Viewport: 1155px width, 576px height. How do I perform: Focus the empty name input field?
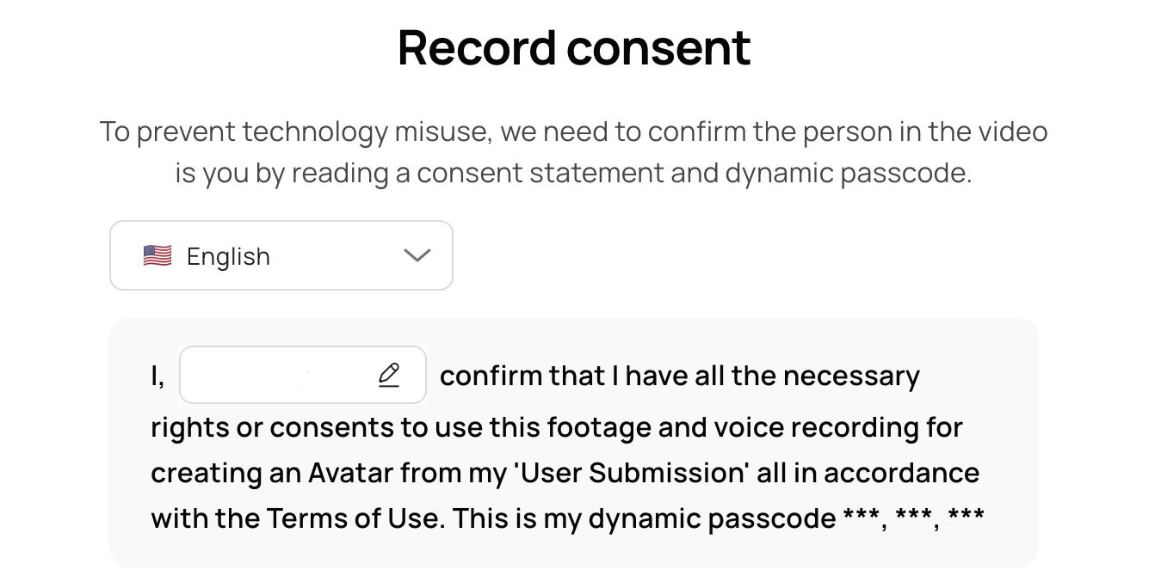point(303,375)
